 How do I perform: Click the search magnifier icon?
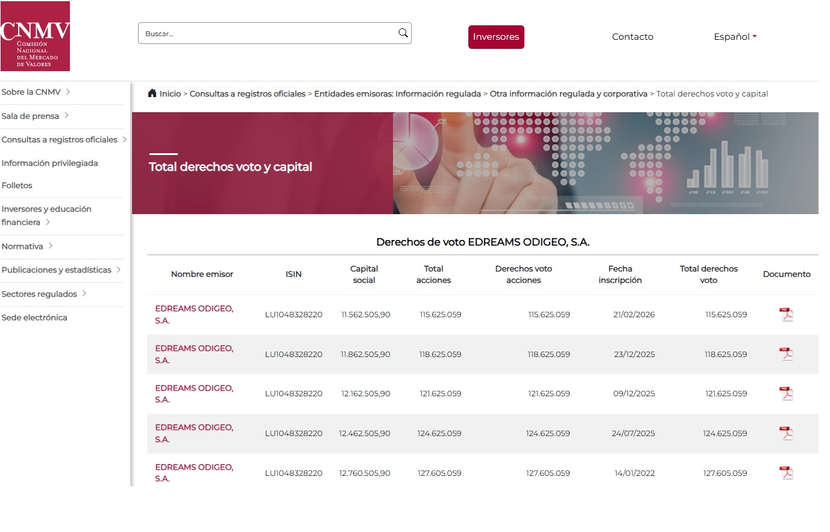403,33
